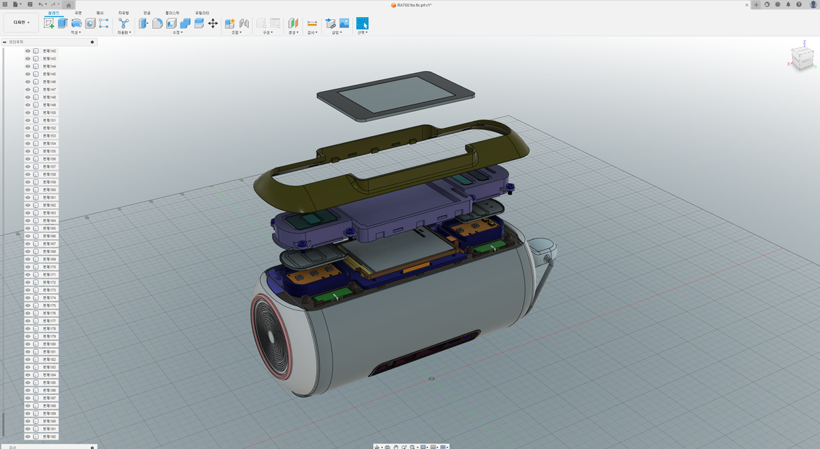This screenshot has height=449, width=820.
Task: Toggle visibility of 본체158
Action: point(28,174)
